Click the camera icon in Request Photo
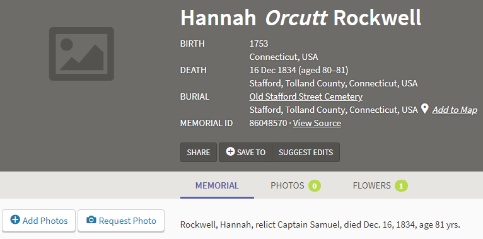483x239 pixels. 91,220
